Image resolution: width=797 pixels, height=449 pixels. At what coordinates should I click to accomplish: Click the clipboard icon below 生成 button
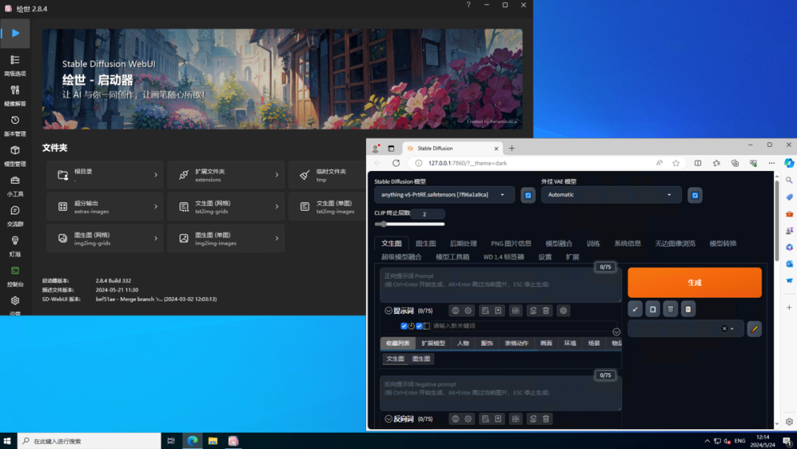[x=689, y=309]
